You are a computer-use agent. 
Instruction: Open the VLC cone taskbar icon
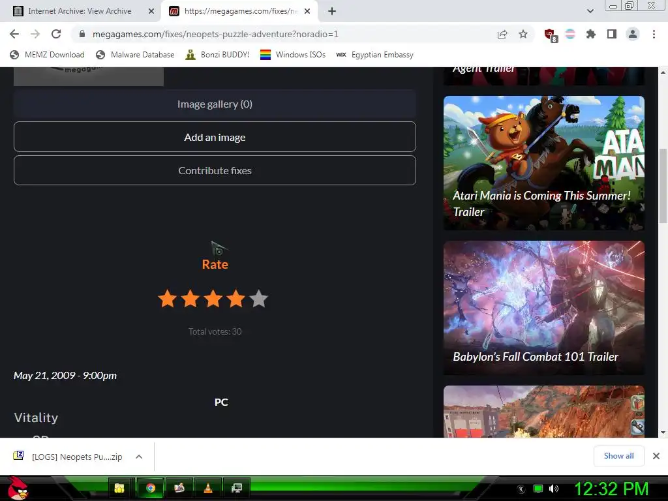[x=208, y=488]
